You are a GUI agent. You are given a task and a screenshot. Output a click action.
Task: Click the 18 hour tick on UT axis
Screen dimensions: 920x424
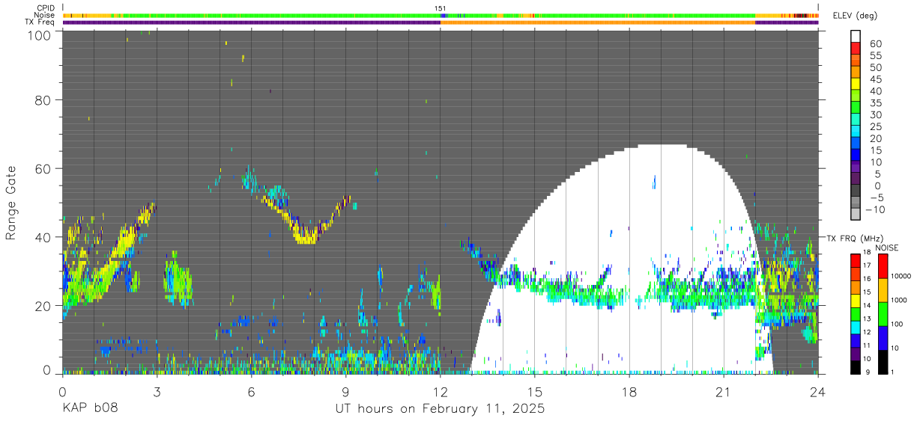pos(629,391)
